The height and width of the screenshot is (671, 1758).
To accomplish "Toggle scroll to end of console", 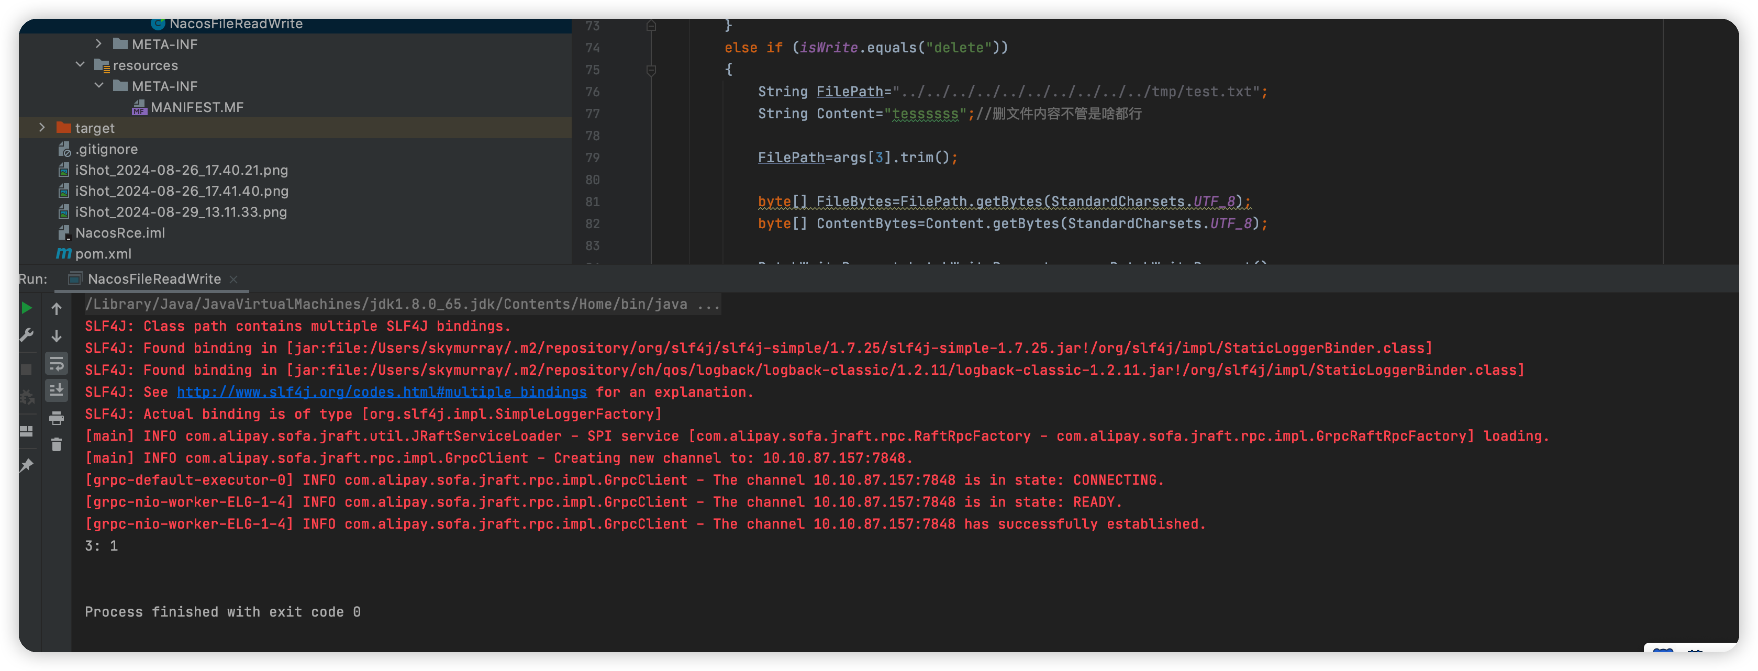I will pos(57,390).
